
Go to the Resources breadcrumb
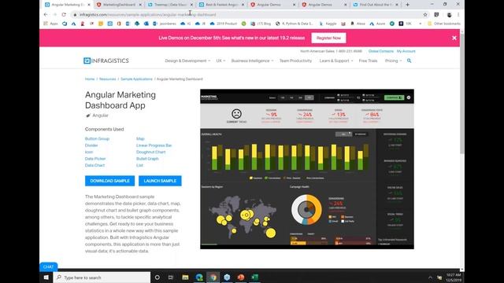pos(107,79)
